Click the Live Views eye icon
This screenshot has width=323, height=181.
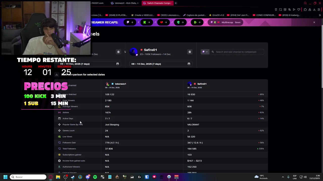click(59, 137)
